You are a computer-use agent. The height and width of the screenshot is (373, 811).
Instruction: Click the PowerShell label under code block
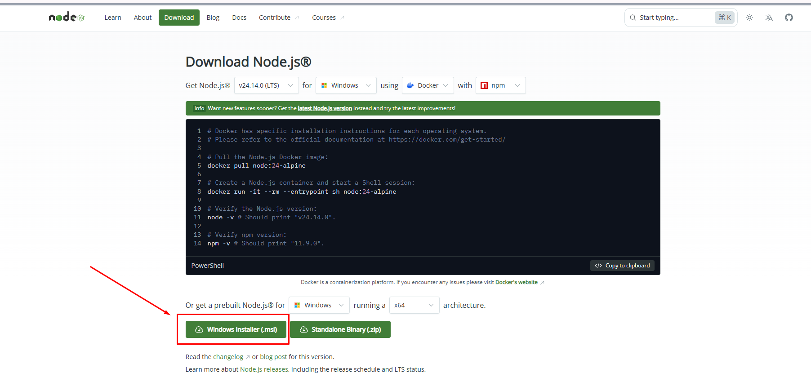click(208, 266)
